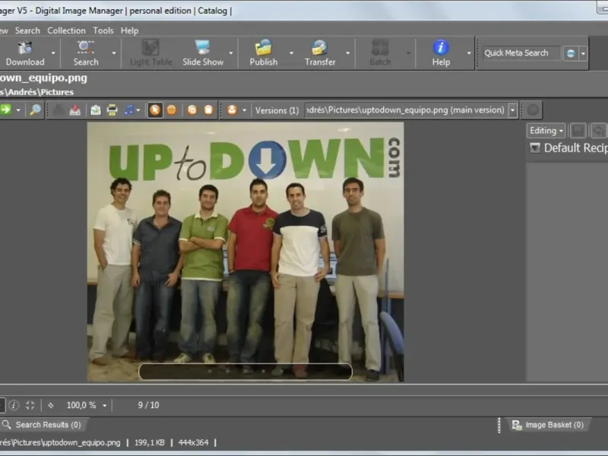This screenshot has width=608, height=456.
Task: Click the uptodown team photo preview
Action: (245, 252)
